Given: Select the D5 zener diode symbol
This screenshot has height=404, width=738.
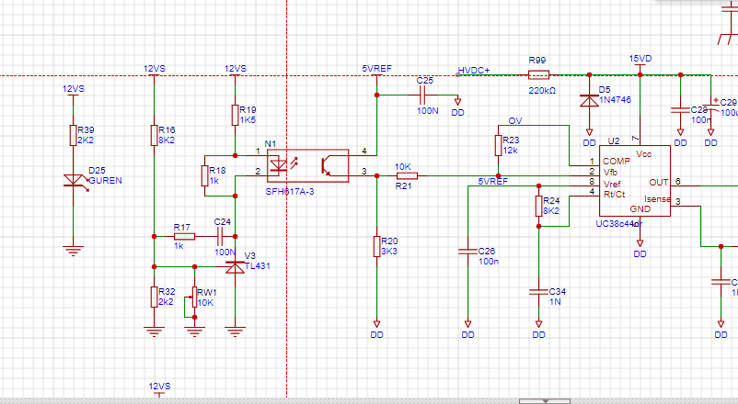Looking at the screenshot, I should pyautogui.click(x=589, y=100).
